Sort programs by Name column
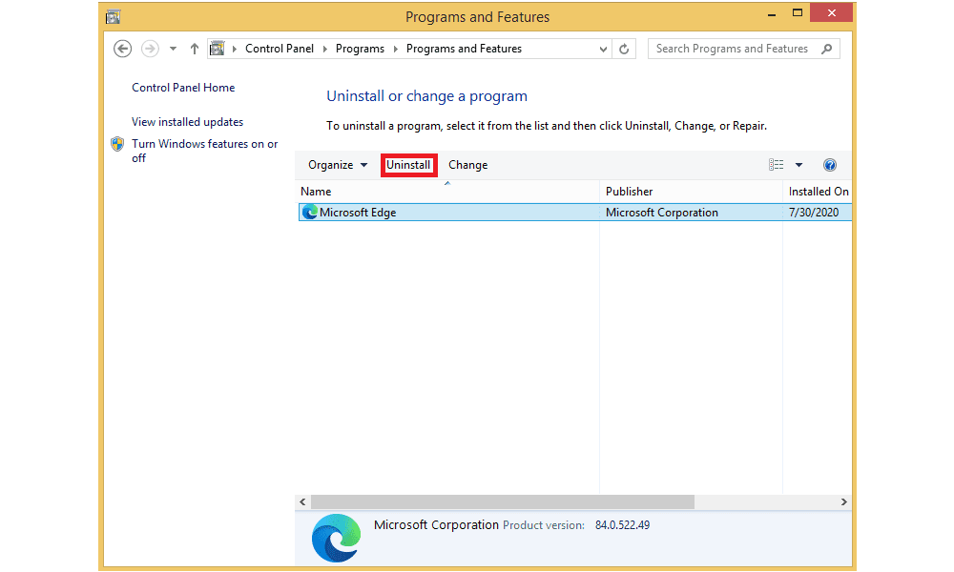Viewport: 954px width, 572px height. coord(447,192)
